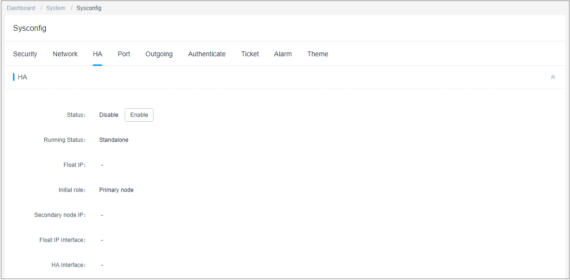Go to the Port tab
570x280 pixels.
tap(124, 54)
